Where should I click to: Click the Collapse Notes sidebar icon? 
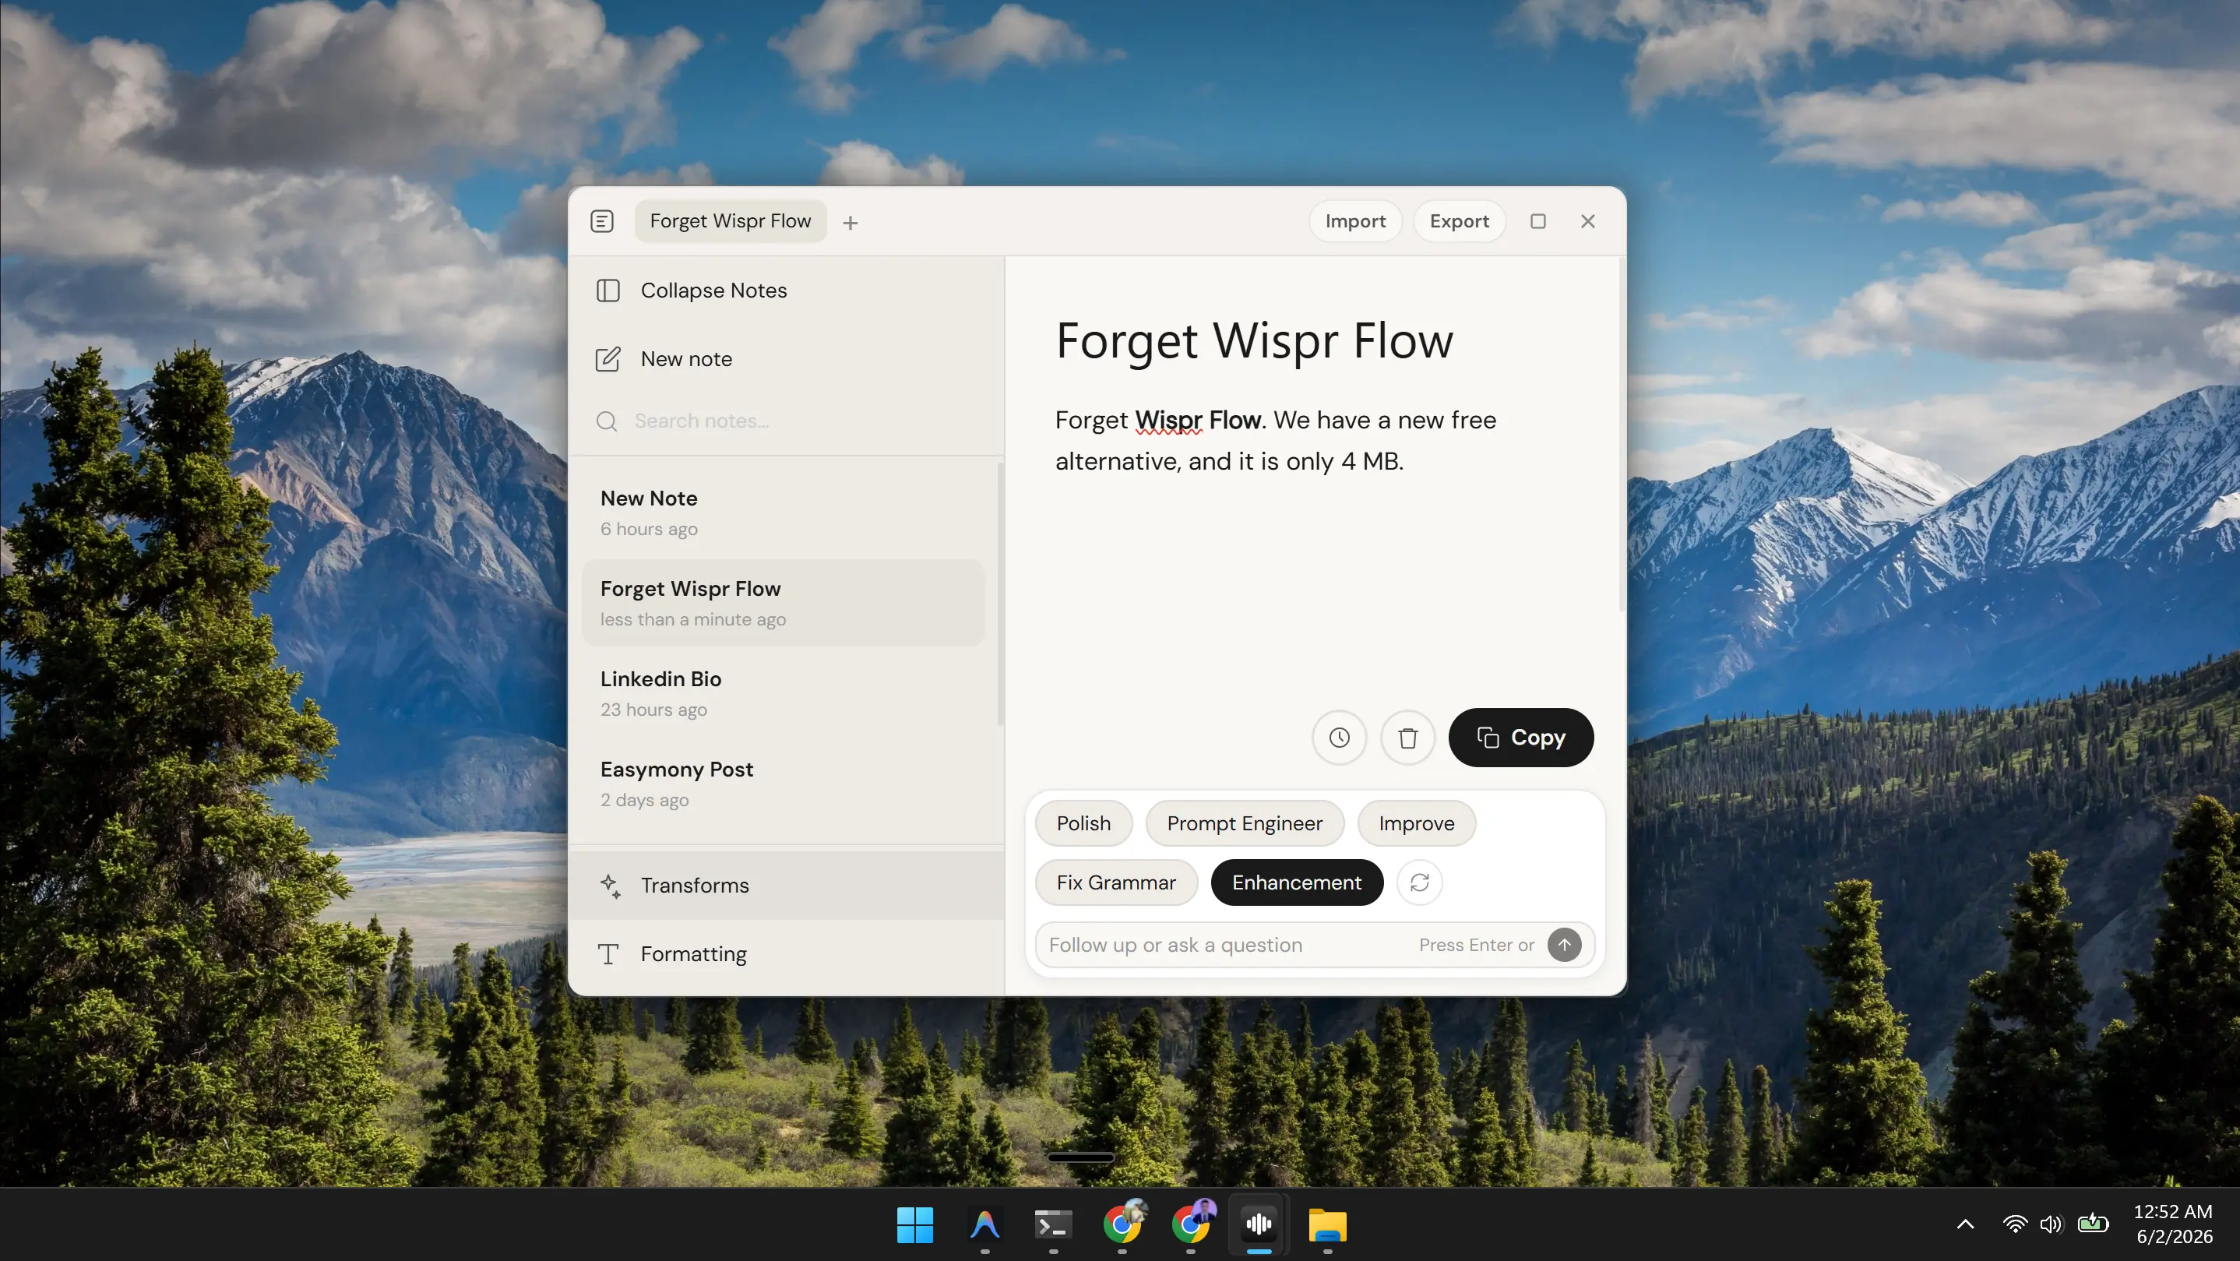click(608, 291)
